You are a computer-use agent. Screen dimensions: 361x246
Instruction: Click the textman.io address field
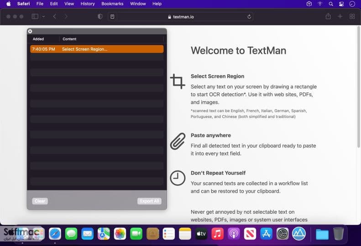click(x=181, y=17)
